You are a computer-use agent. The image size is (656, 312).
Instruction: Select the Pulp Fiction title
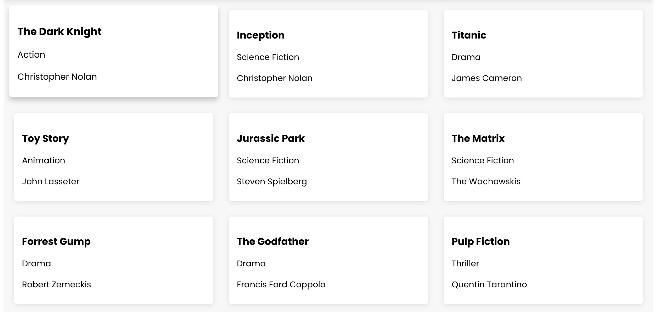[480, 241]
